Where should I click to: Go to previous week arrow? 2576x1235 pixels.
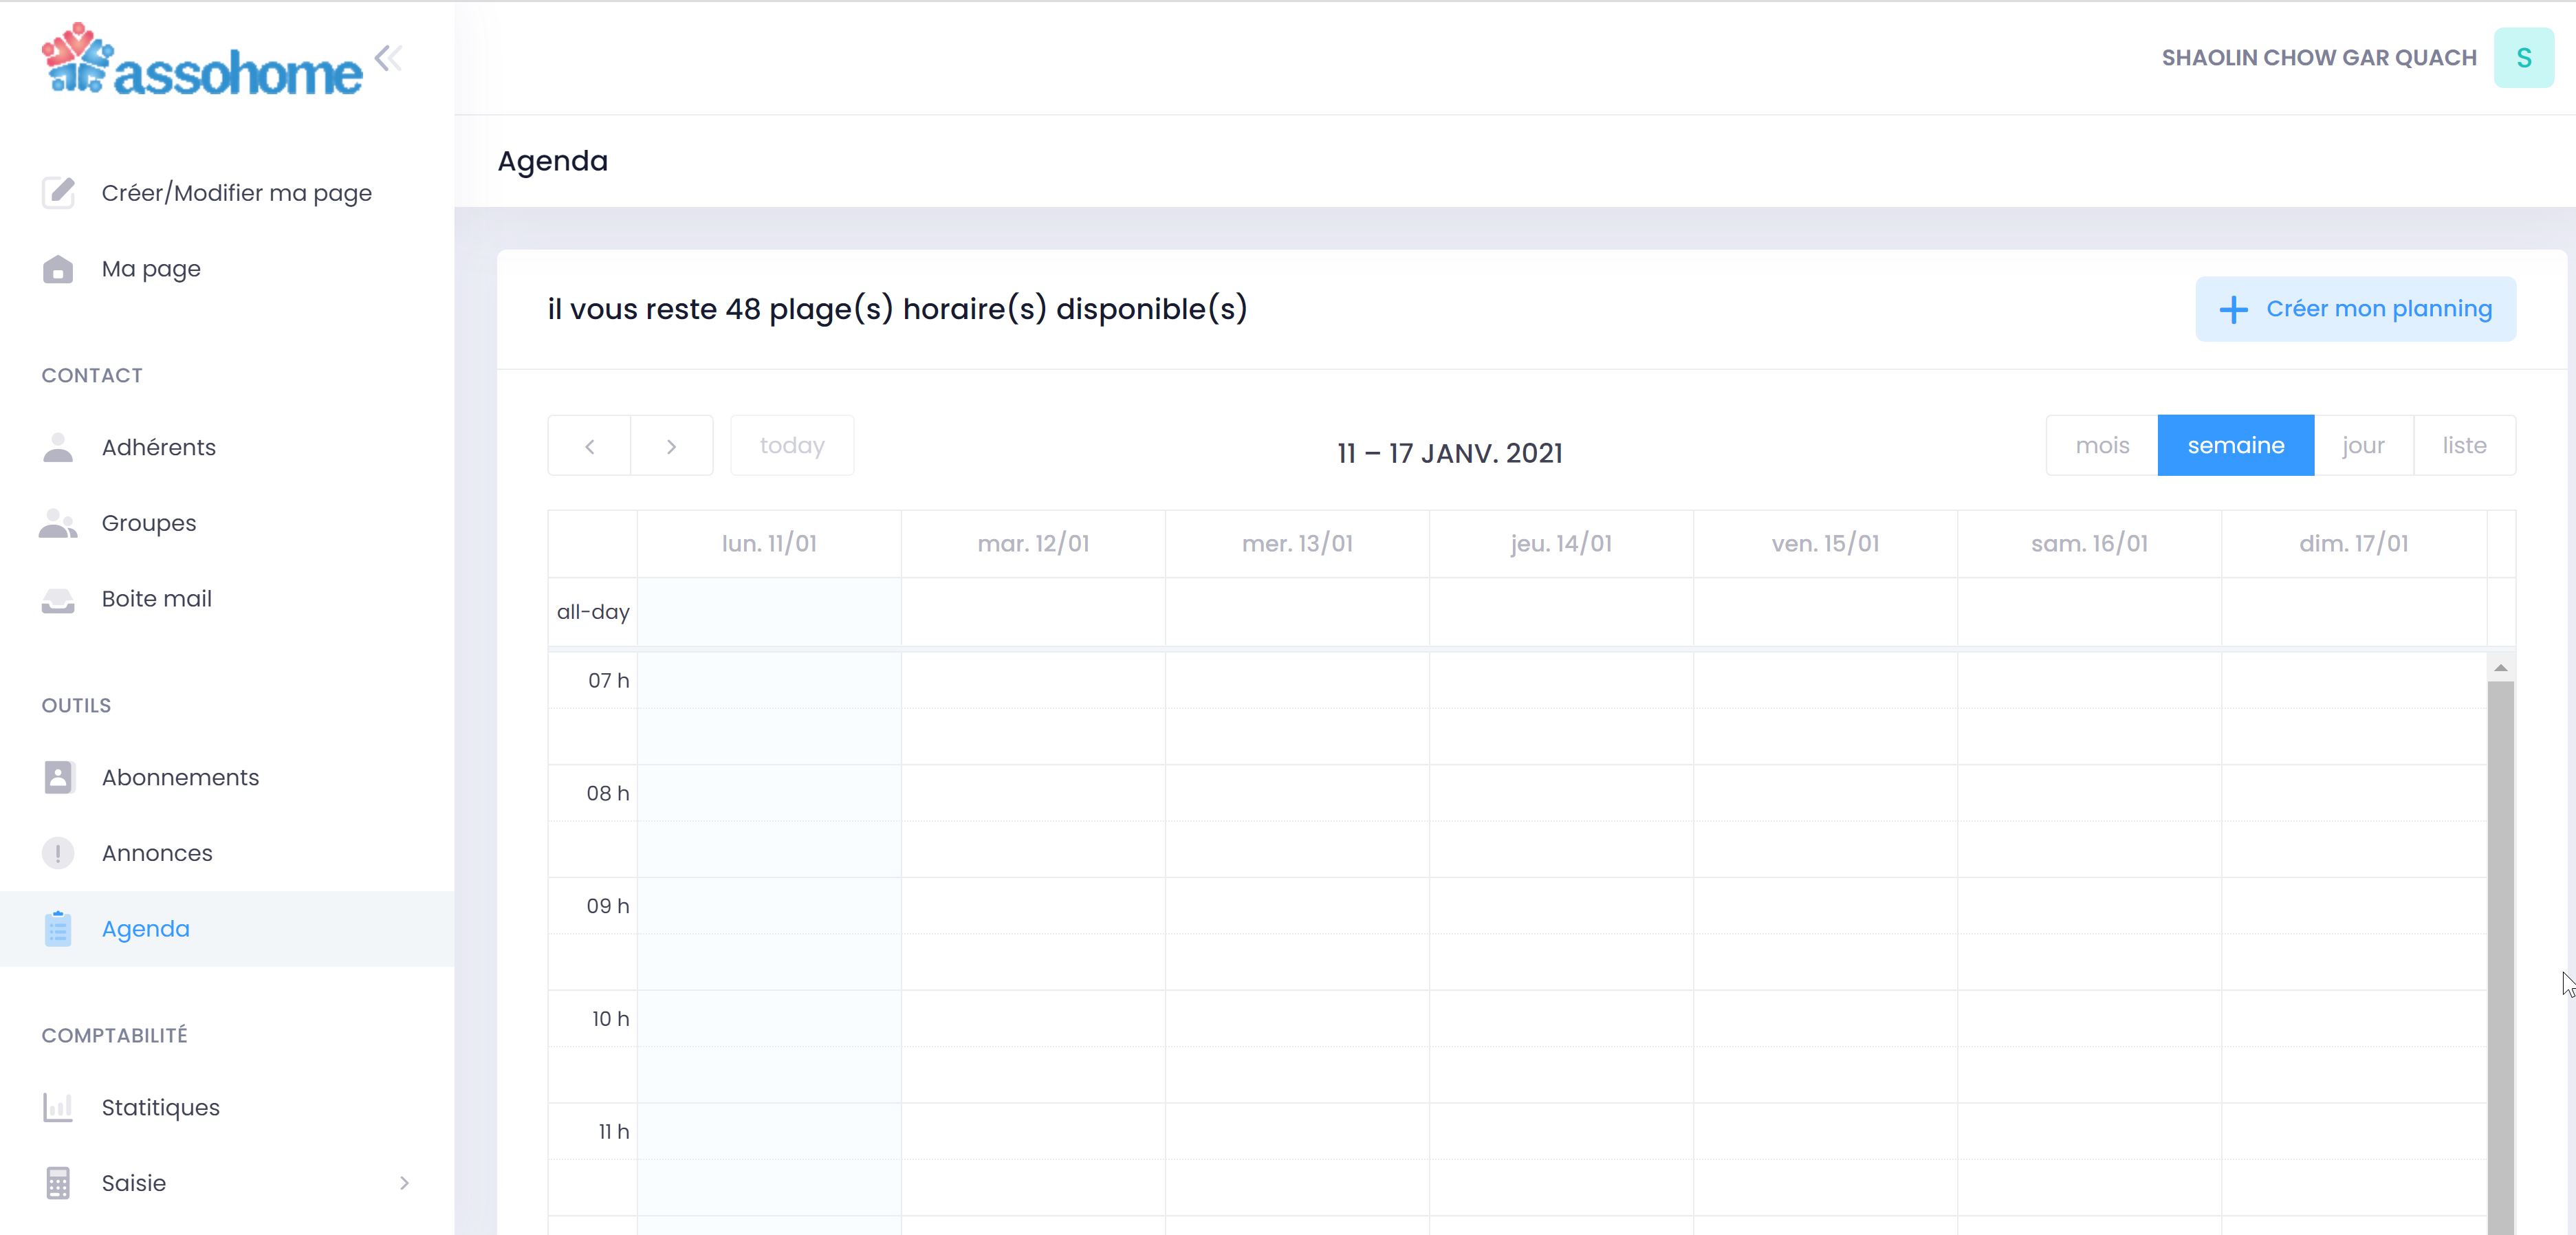590,446
